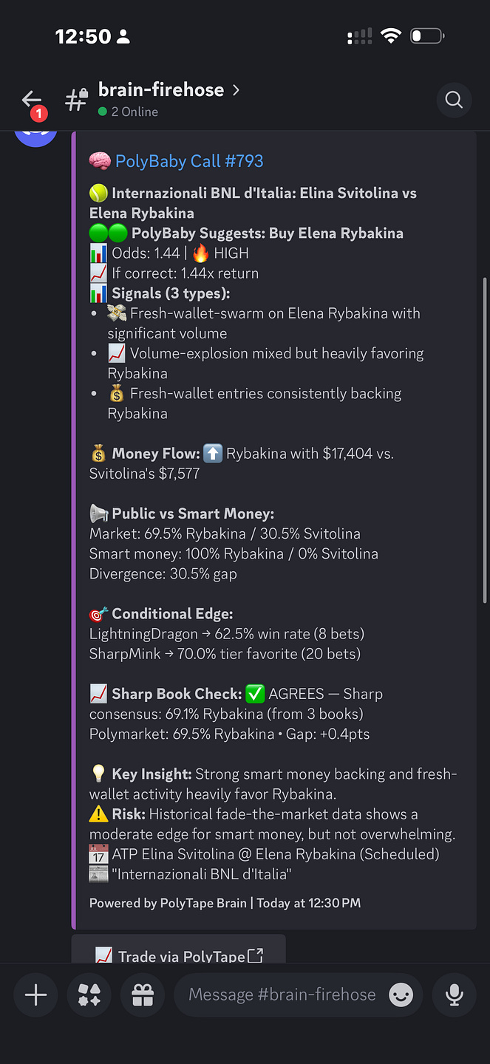Open the gift icon

(x=143, y=995)
